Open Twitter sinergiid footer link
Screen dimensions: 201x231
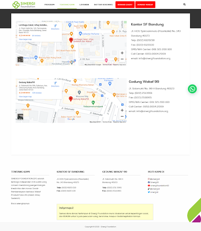click(x=153, y=192)
